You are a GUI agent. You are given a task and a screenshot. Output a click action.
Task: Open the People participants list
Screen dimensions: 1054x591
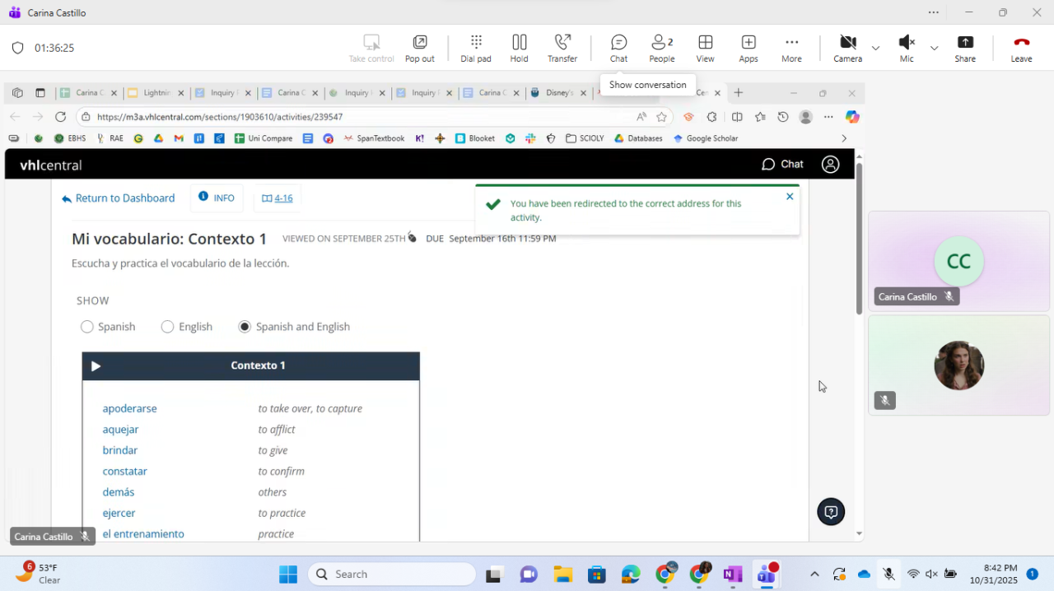tap(662, 48)
